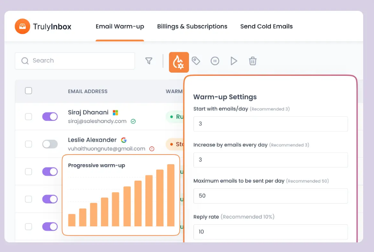Tick the checkbox in the fifth row
The image size is (374, 252).
point(28,226)
